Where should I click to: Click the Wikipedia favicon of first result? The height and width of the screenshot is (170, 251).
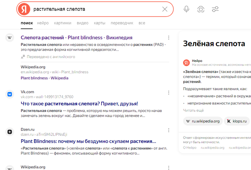pyautogui.click(x=10, y=38)
